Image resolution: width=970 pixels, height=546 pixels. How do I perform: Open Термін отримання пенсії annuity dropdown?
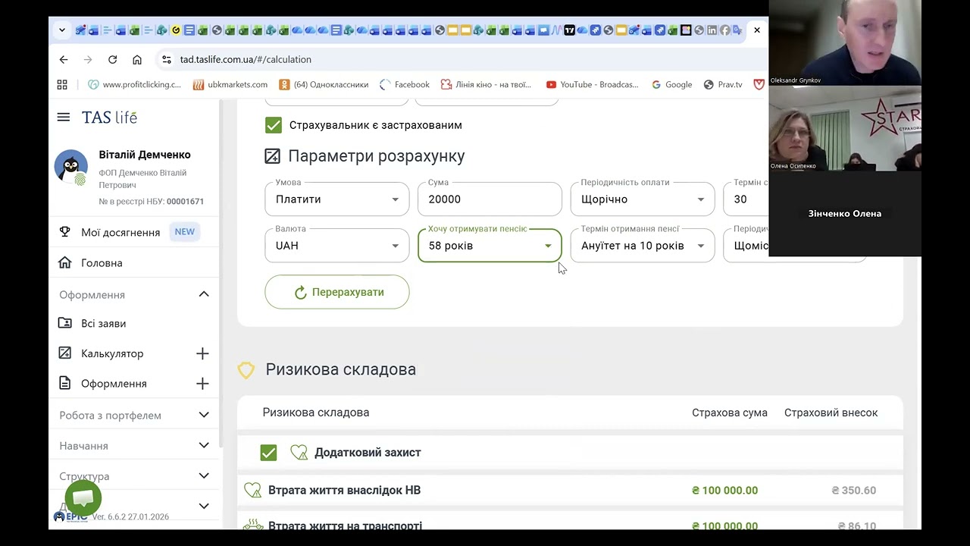[643, 245]
